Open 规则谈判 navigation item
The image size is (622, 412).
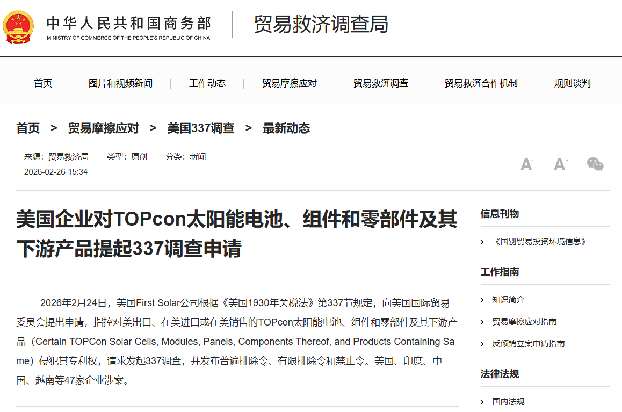coord(572,83)
